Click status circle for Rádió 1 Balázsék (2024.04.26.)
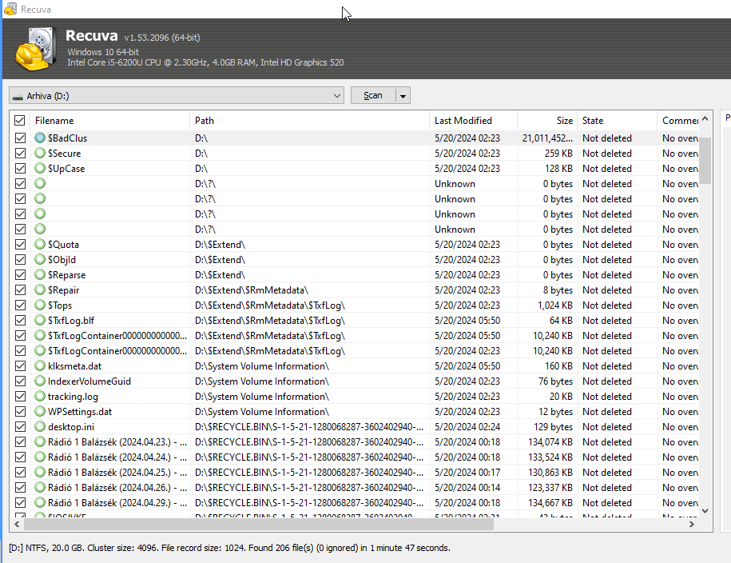Image resolution: width=731 pixels, height=563 pixels. tap(40, 487)
